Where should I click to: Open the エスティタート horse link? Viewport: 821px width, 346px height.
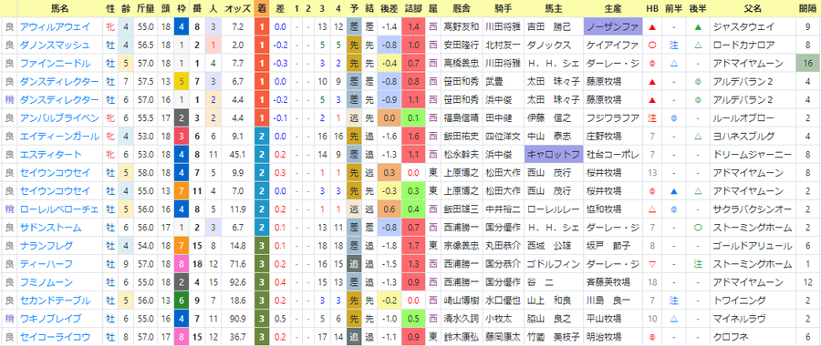point(50,154)
